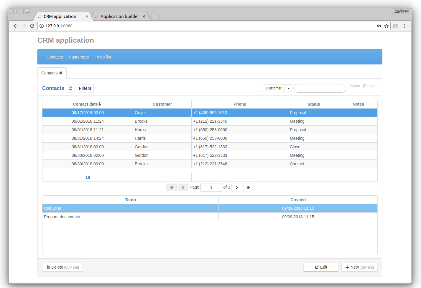Select the CRM application browser tab

60,16
